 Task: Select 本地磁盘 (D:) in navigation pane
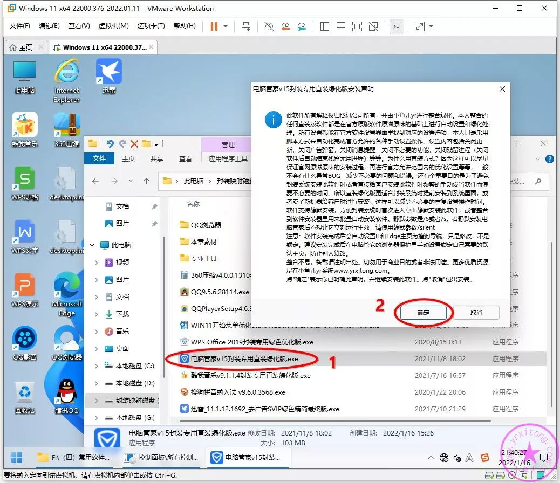tap(135, 383)
